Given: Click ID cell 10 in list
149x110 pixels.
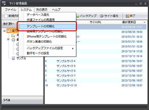Looking at the screenshot, I should tap(46, 86).
